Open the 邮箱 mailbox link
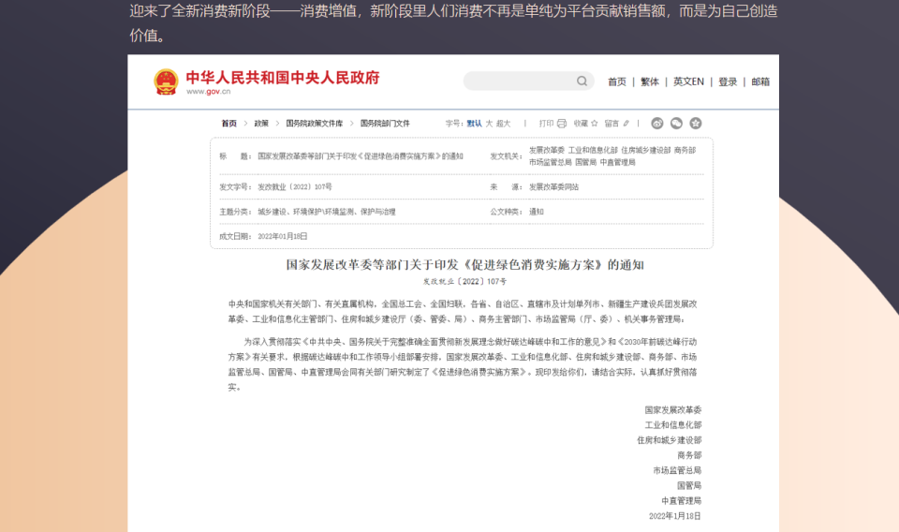 760,82
